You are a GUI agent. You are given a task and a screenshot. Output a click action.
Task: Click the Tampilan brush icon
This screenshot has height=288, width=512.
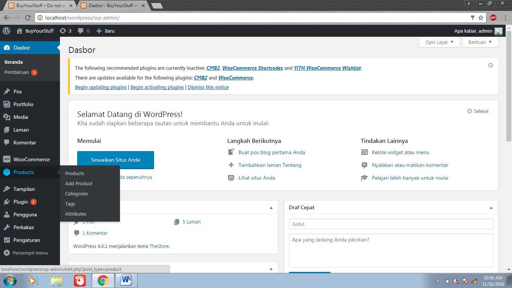[x=6, y=189]
